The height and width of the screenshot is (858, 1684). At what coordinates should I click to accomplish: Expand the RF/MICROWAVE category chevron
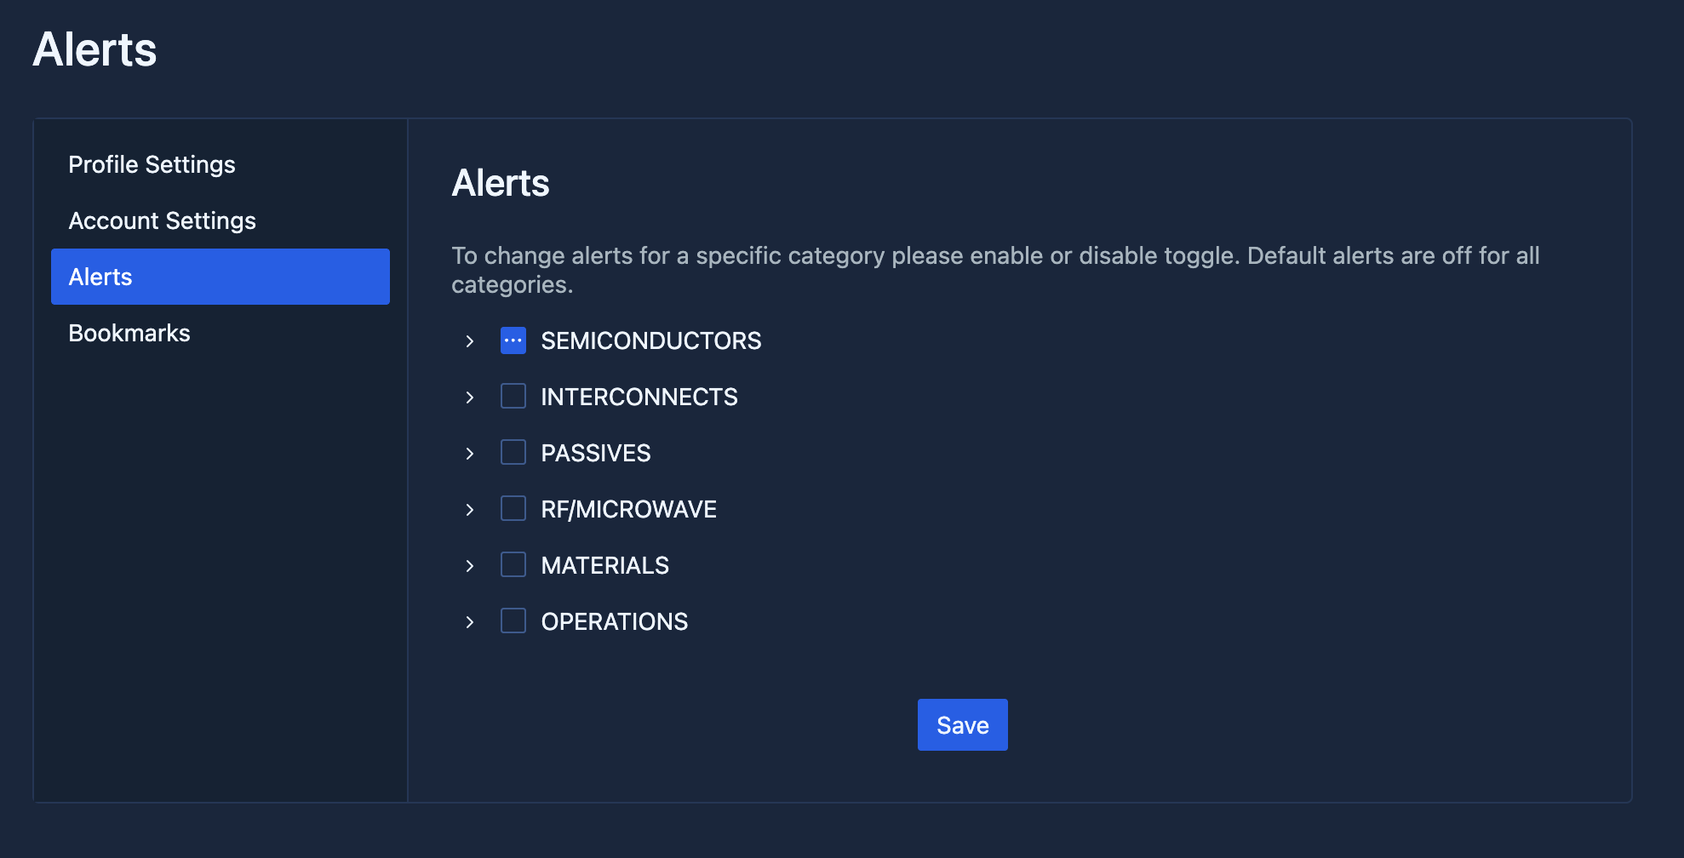pyautogui.click(x=470, y=510)
